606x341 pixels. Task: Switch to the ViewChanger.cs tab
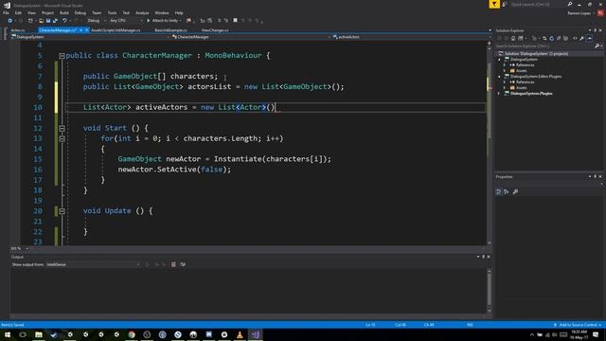pyautogui.click(x=215, y=30)
